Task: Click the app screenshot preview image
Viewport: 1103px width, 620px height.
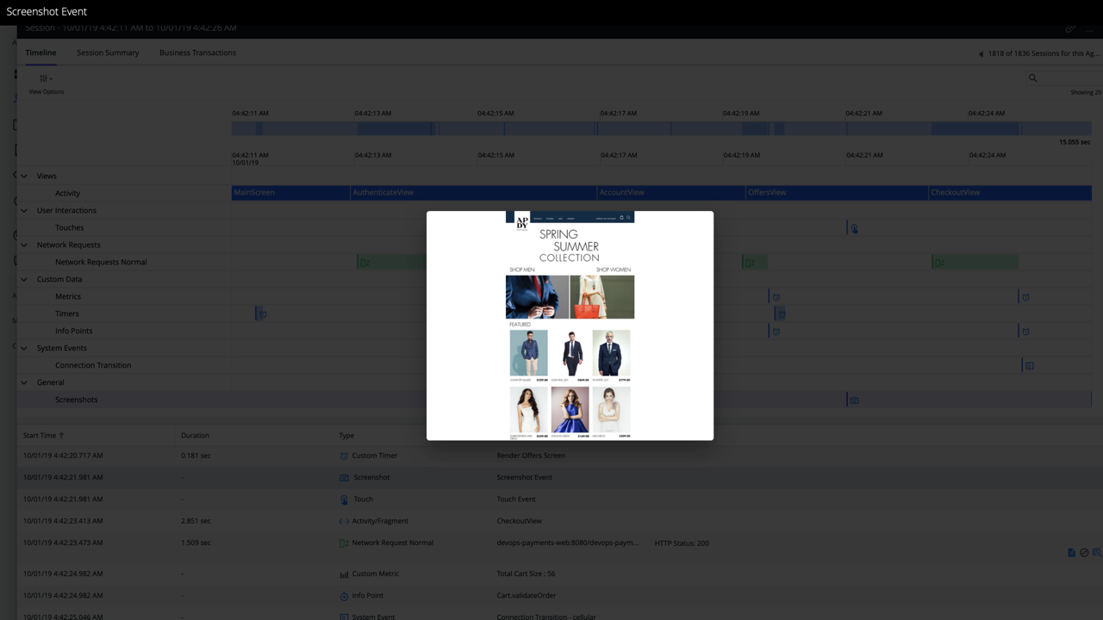Action: point(570,325)
